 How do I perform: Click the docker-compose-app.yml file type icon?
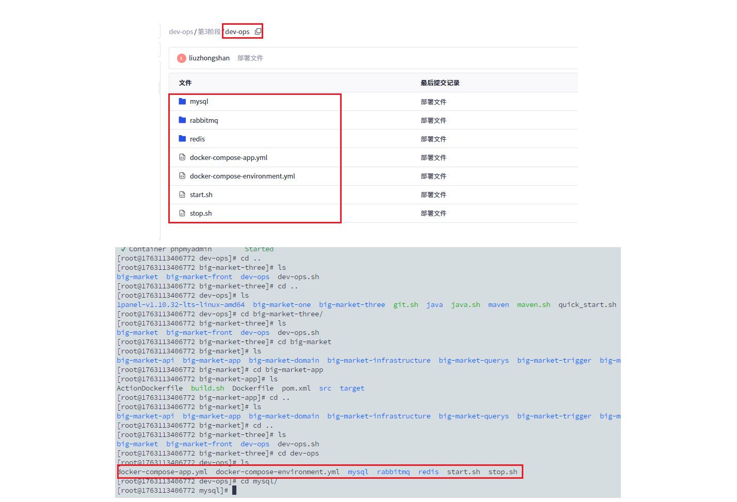point(183,157)
